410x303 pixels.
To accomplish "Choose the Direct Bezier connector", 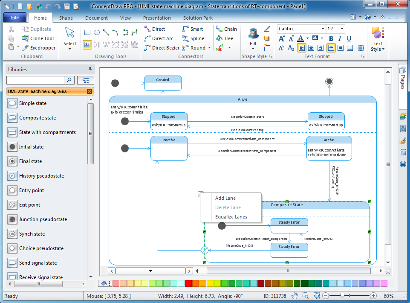I will pyautogui.click(x=162, y=48).
